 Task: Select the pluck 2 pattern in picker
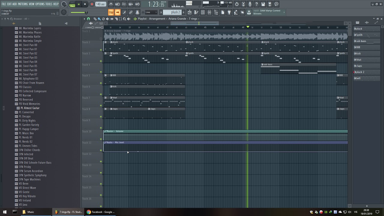point(366,72)
